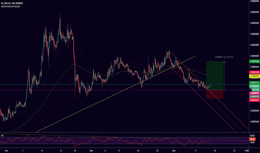The image size is (260, 153).
Task: Click the 0.00004400 price axis label
Action: 255,12
